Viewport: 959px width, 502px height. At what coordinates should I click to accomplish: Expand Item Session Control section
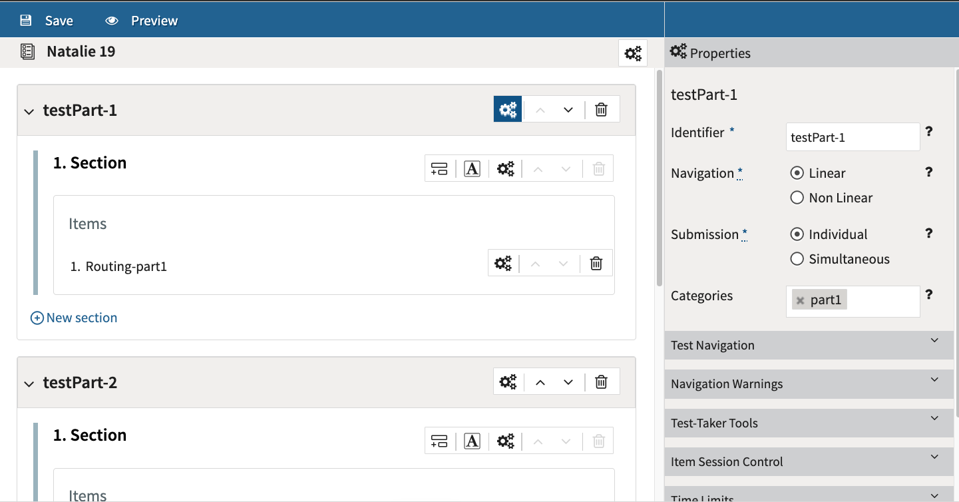click(809, 461)
